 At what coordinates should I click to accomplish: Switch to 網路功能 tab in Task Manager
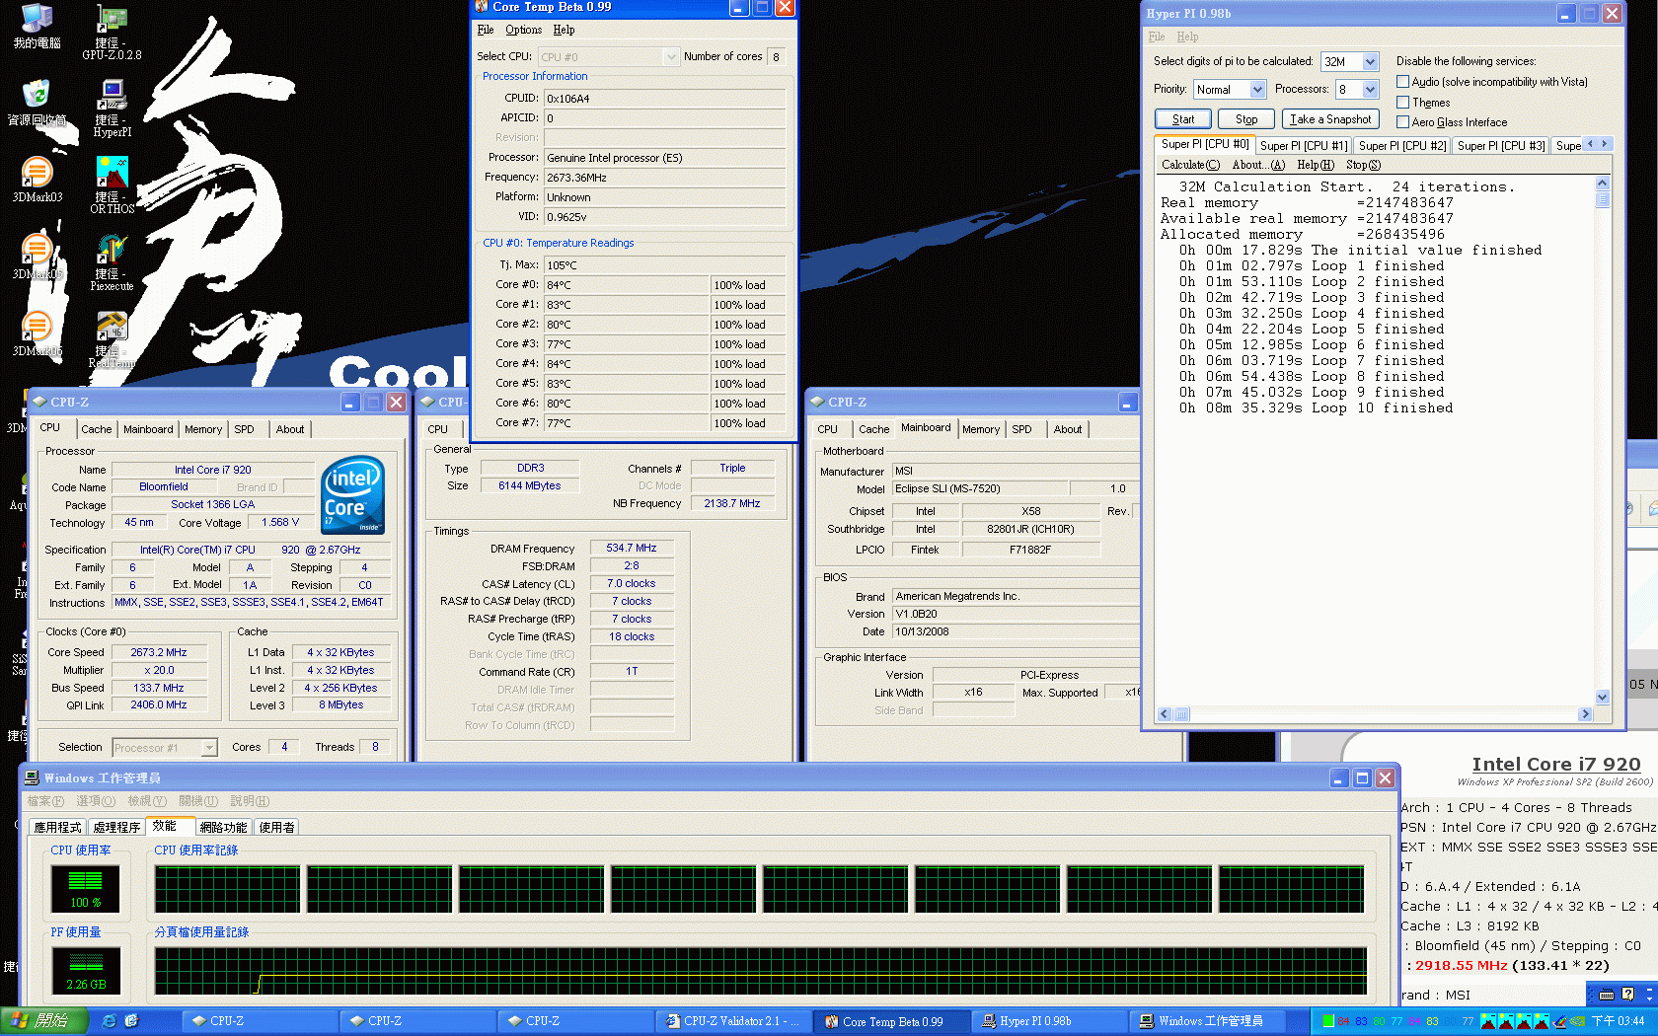click(x=223, y=828)
